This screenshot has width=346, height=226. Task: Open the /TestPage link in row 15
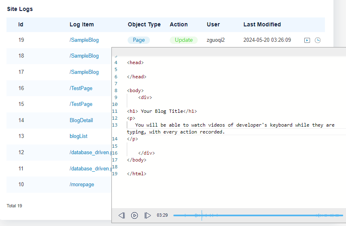coord(81,104)
